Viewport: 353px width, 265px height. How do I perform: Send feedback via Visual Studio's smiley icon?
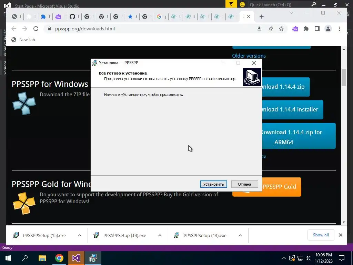click(242, 4)
